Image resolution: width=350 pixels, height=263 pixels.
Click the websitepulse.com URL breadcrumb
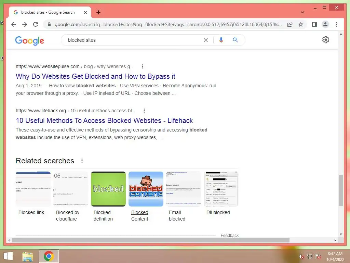tap(75, 66)
